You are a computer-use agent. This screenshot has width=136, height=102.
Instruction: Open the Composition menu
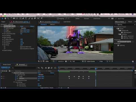click(x=33, y=14)
